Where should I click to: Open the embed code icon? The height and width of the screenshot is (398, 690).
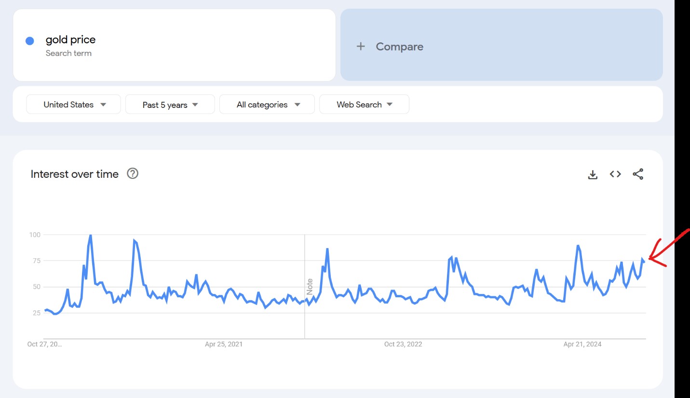click(x=615, y=174)
